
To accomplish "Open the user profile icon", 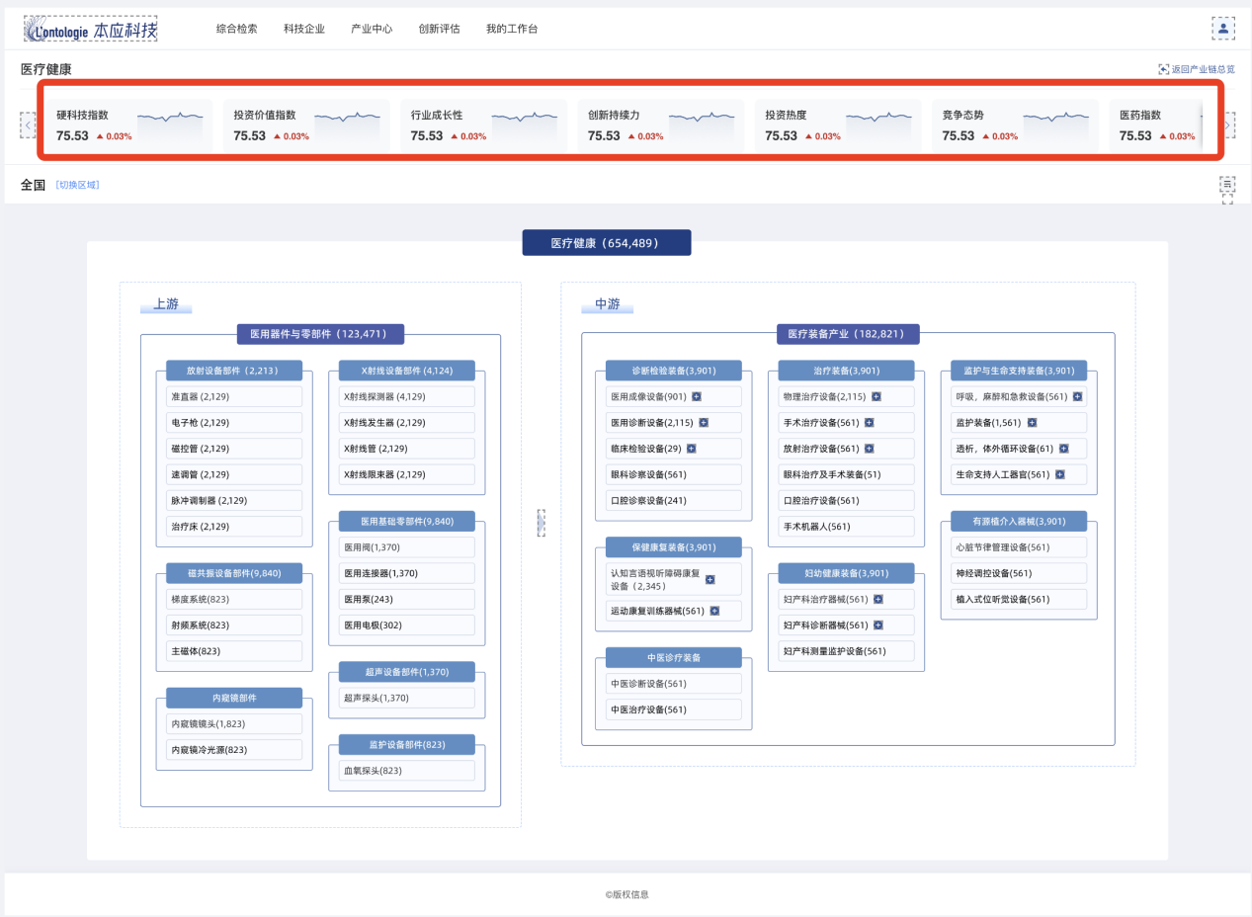I will click(x=1222, y=29).
